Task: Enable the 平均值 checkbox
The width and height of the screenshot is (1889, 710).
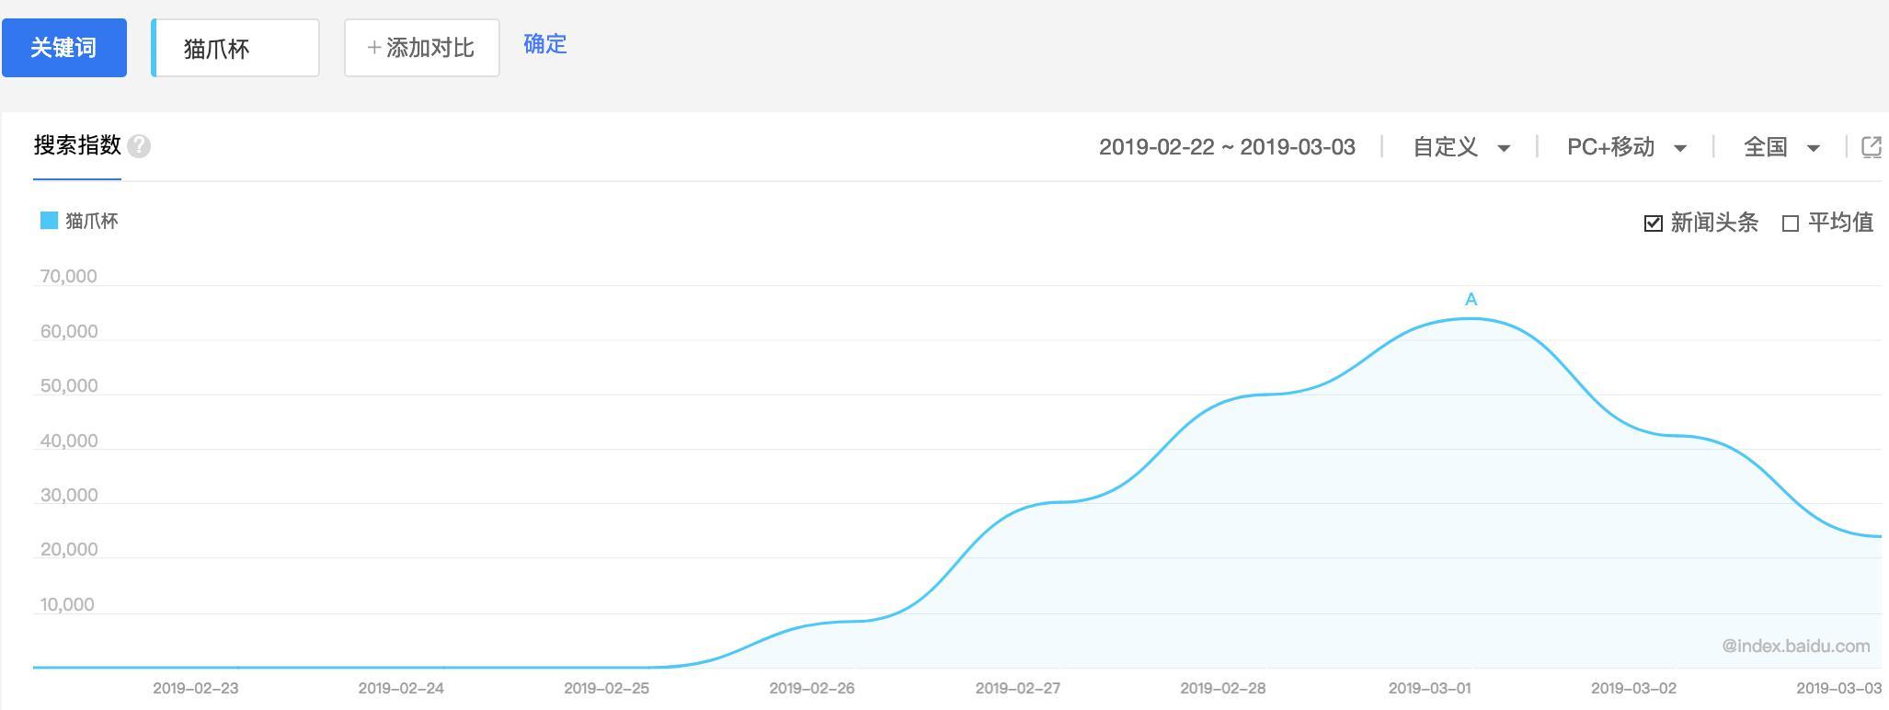Action: (x=1790, y=223)
